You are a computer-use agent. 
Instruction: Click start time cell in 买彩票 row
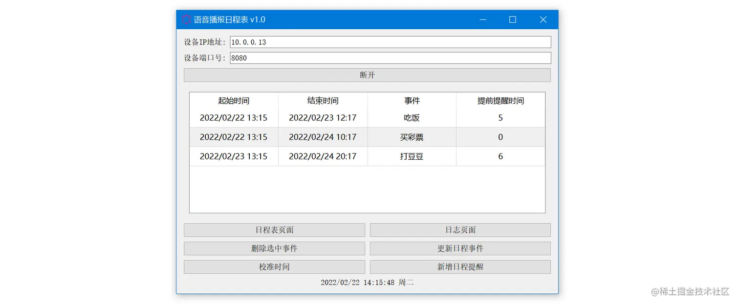click(234, 137)
